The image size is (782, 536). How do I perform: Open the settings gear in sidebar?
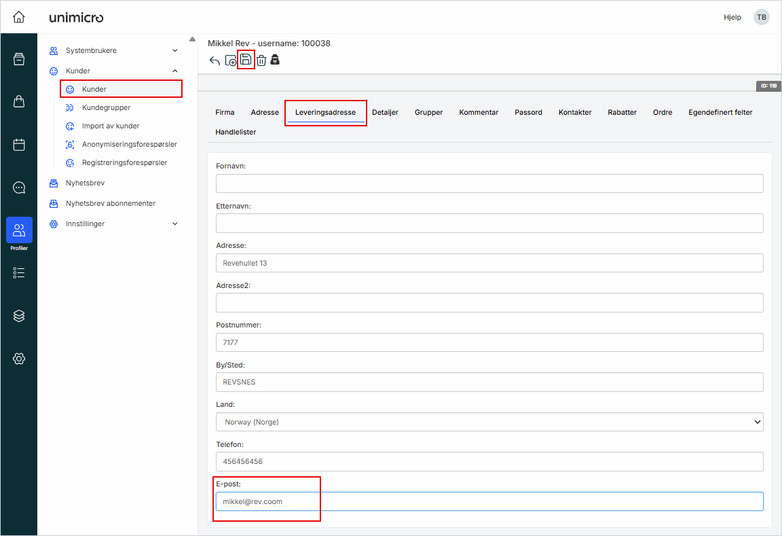[19, 359]
